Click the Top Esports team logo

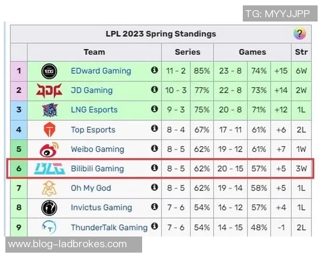point(49,130)
